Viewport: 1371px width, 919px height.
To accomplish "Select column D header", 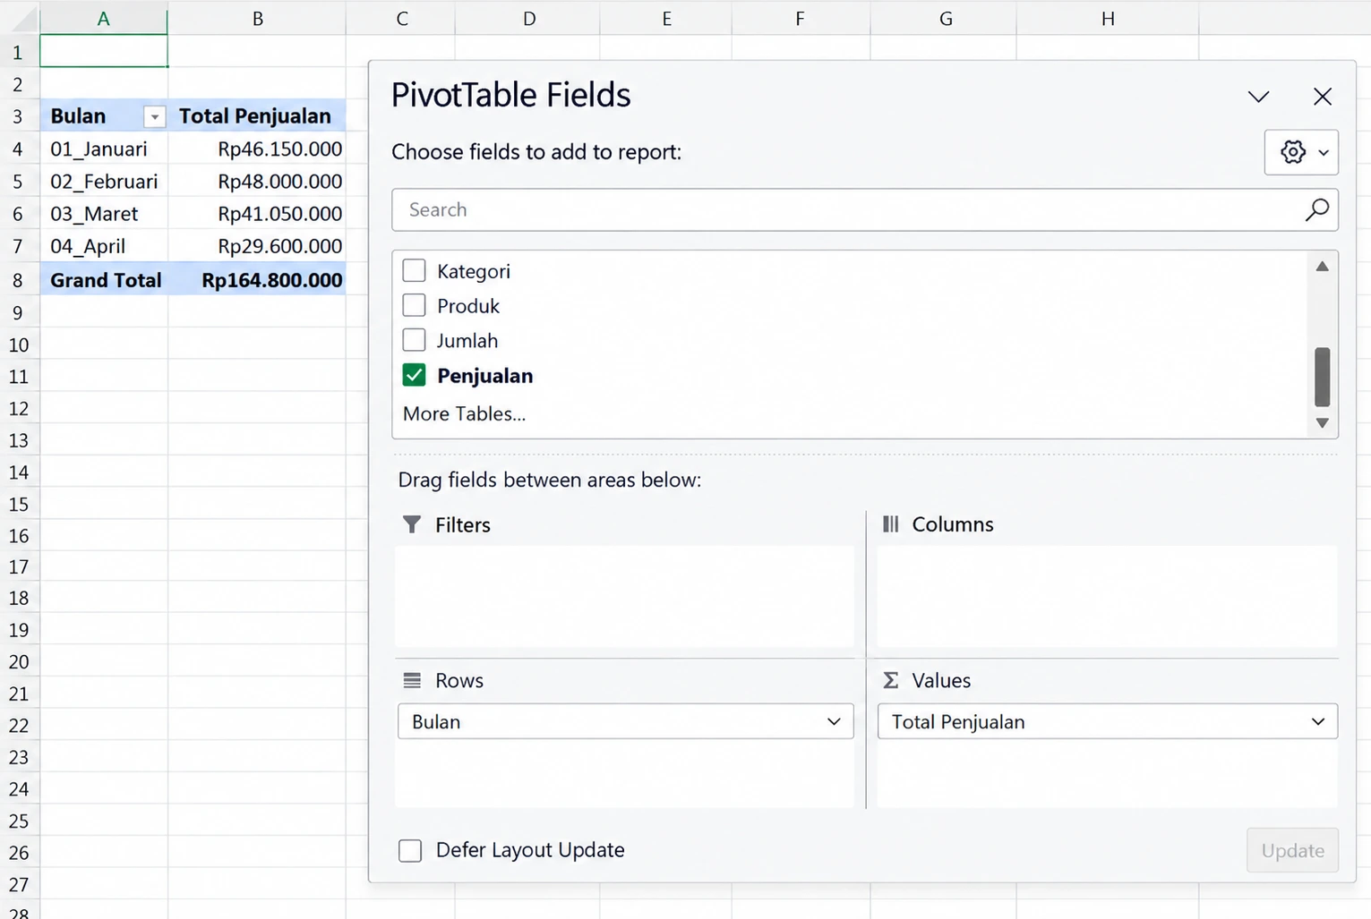I will tap(528, 18).
